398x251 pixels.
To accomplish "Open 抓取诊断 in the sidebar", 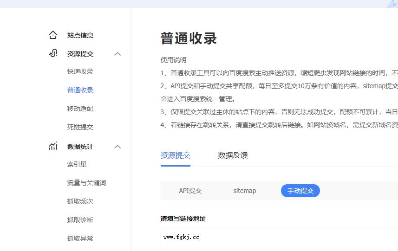I will 80,220.
